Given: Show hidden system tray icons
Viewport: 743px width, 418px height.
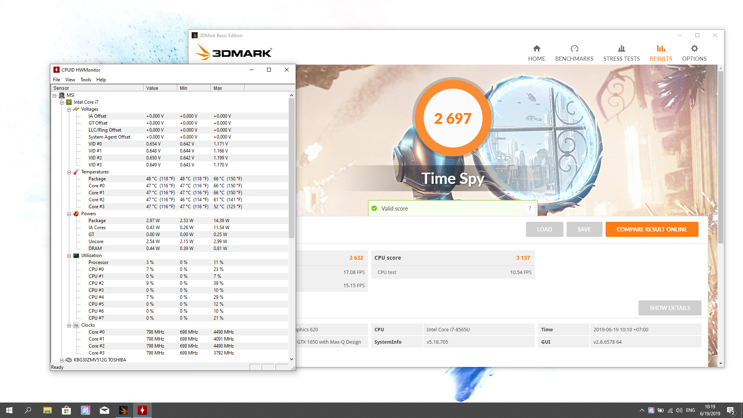Looking at the screenshot, I should point(642,410).
